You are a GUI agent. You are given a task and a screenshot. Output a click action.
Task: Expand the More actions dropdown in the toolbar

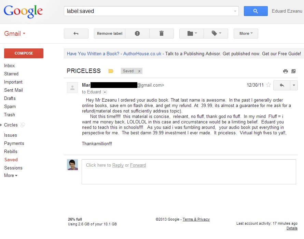point(246,33)
